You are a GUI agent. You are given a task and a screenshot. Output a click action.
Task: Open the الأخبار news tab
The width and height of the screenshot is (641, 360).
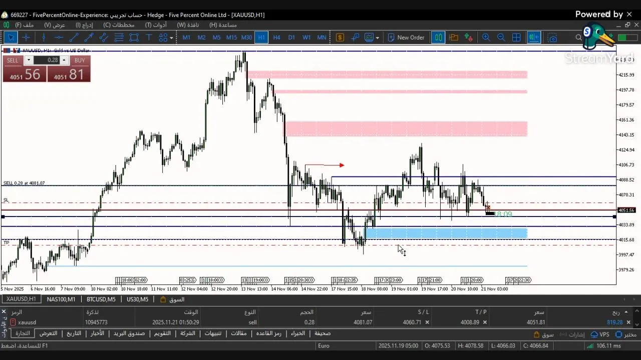(x=98, y=333)
